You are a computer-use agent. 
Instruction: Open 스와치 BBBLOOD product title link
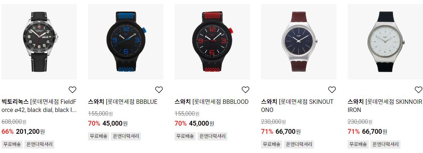tap(211, 102)
